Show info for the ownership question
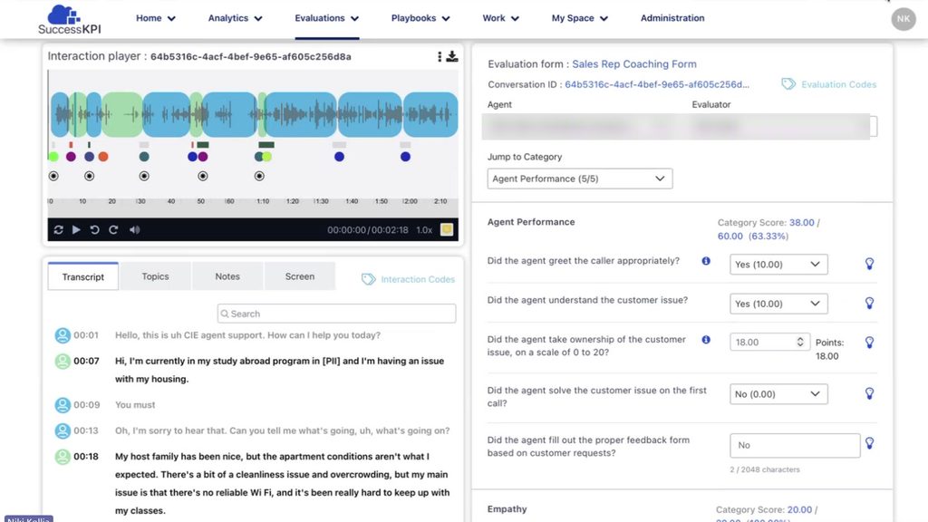The width and height of the screenshot is (928, 522). pos(706,340)
